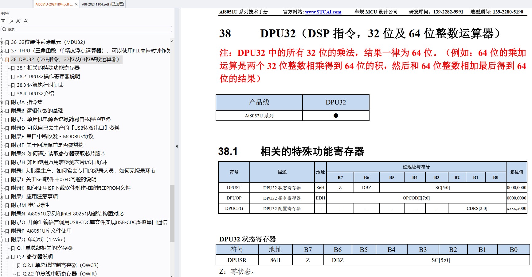The height and width of the screenshot is (277, 532).
Task: Expand the 36 32位硬件乘除单元 (MDU32) node
Action: click(x=2, y=43)
